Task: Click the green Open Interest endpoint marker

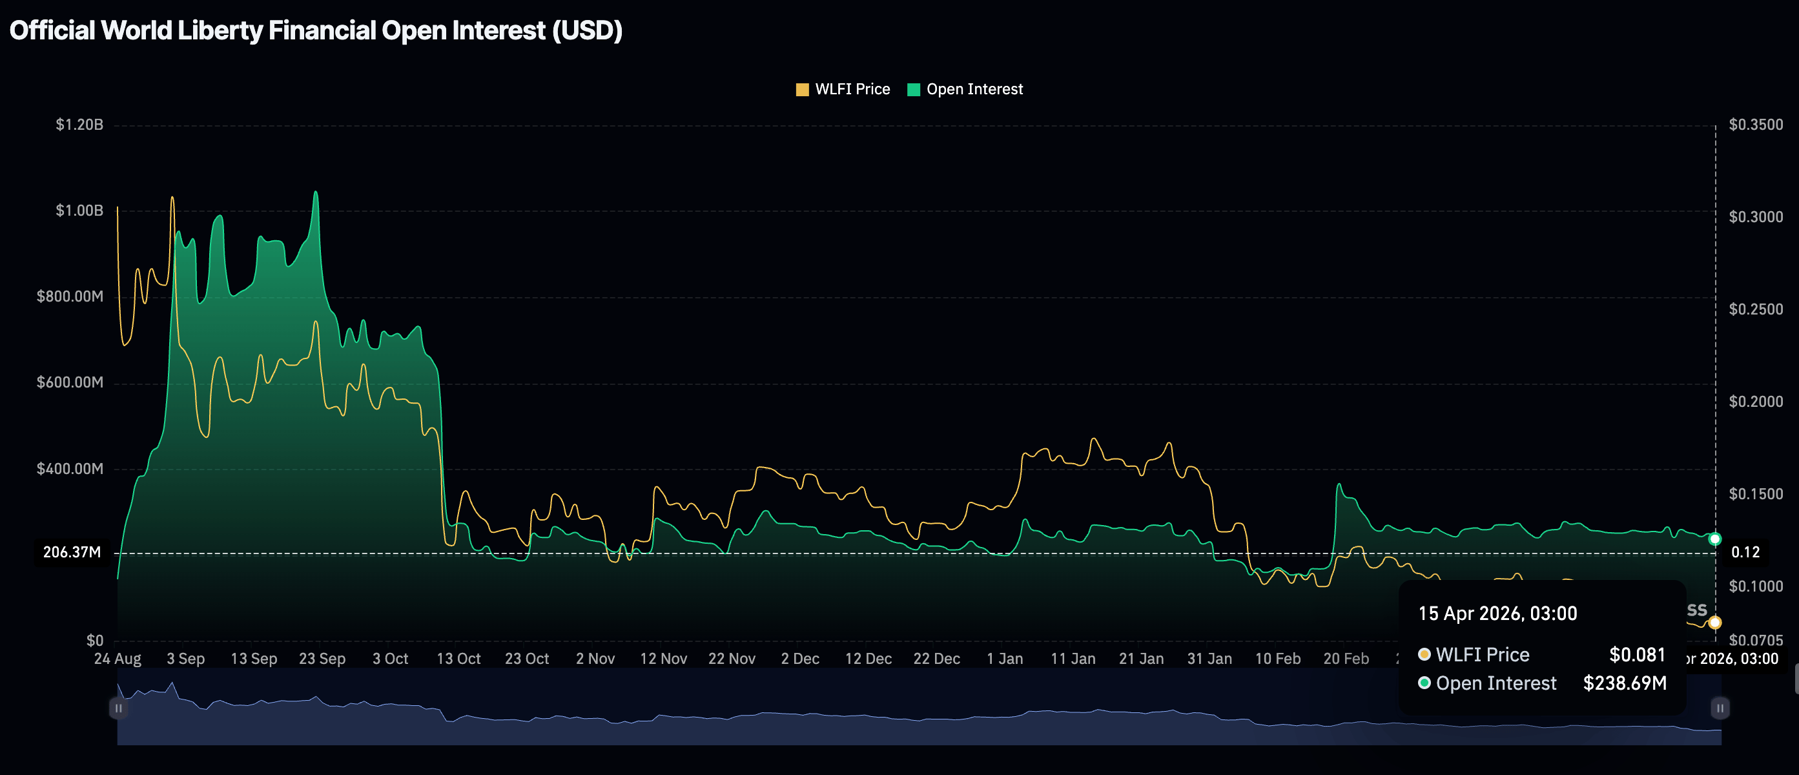Action: (1714, 539)
